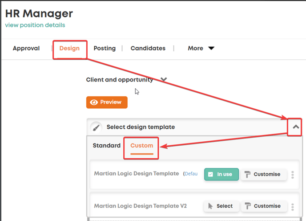
Task: Click the cursor icon on Select button
Action: click(x=210, y=206)
